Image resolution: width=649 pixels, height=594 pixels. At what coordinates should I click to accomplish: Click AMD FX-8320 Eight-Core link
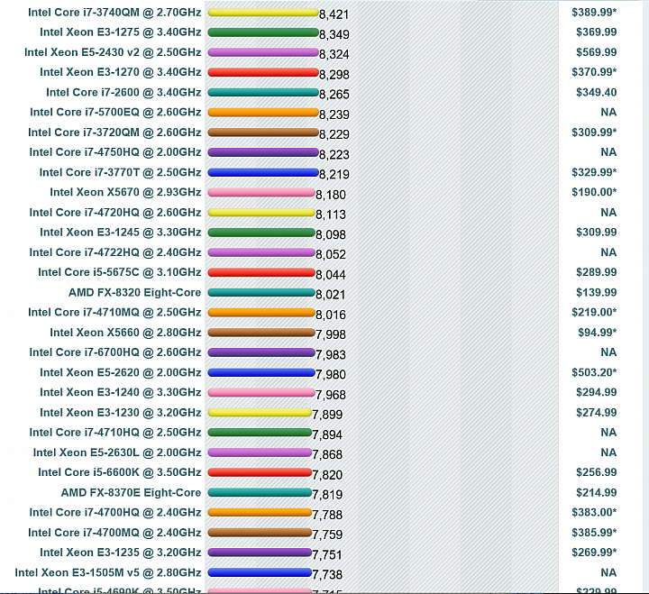[x=135, y=293]
